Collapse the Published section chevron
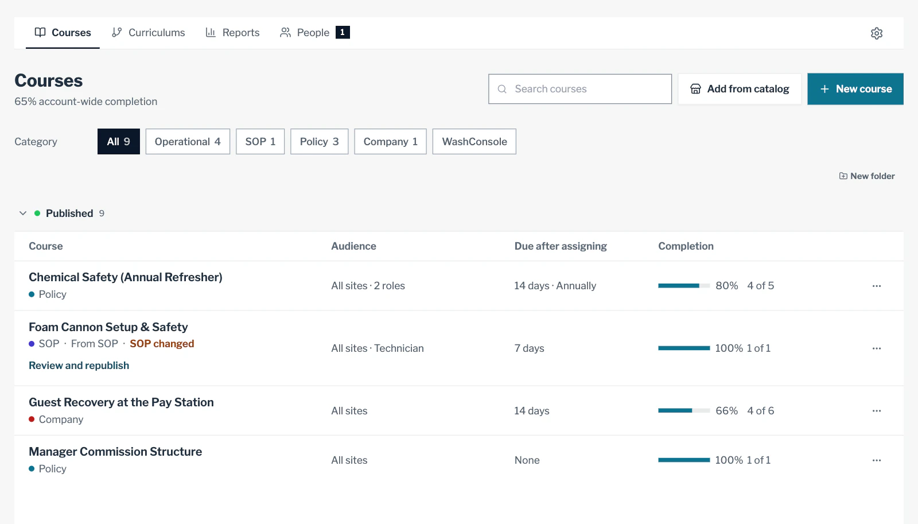Viewport: 918px width, 524px height. point(23,214)
